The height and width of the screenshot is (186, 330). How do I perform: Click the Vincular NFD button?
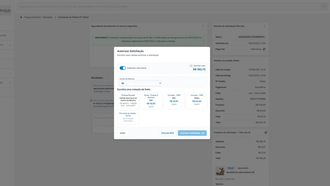[167, 133]
